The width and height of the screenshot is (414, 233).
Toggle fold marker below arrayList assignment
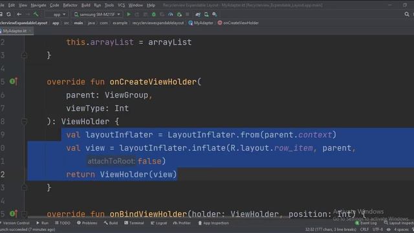pyautogui.click(x=24, y=56)
